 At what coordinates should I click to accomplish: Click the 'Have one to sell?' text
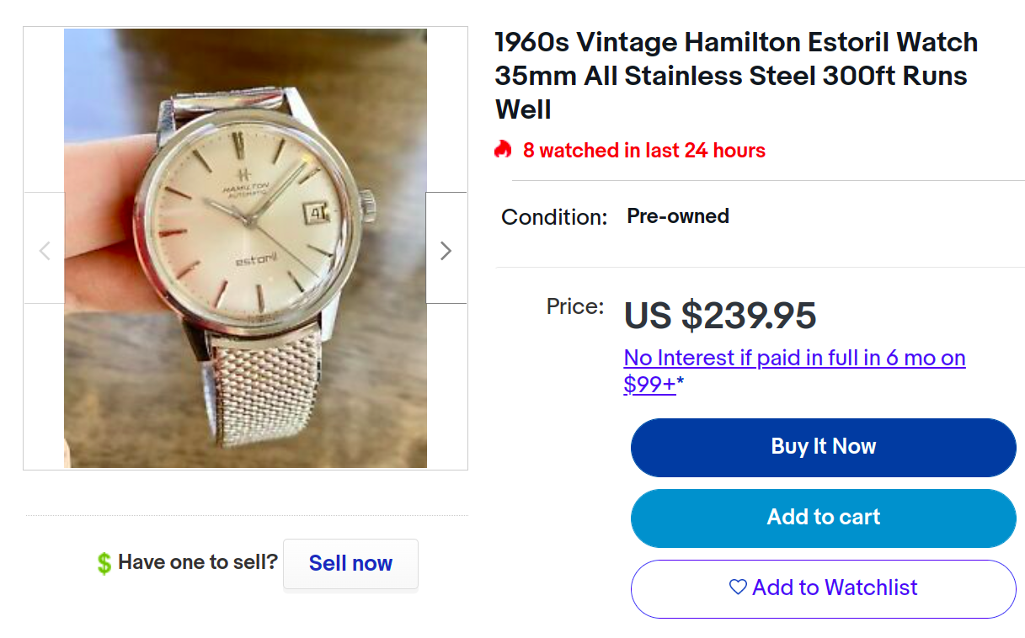[x=198, y=562]
